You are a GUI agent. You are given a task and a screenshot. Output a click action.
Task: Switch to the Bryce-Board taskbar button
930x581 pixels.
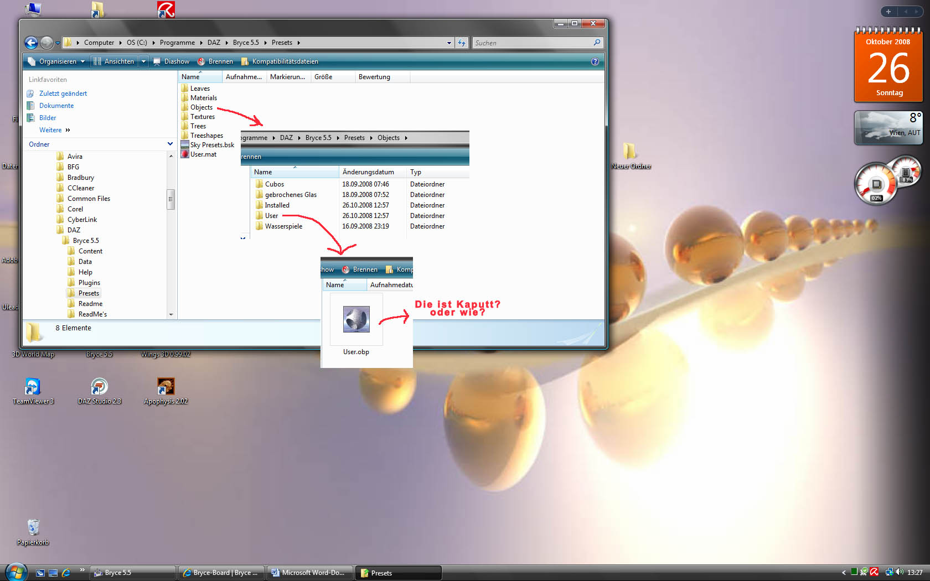223,573
